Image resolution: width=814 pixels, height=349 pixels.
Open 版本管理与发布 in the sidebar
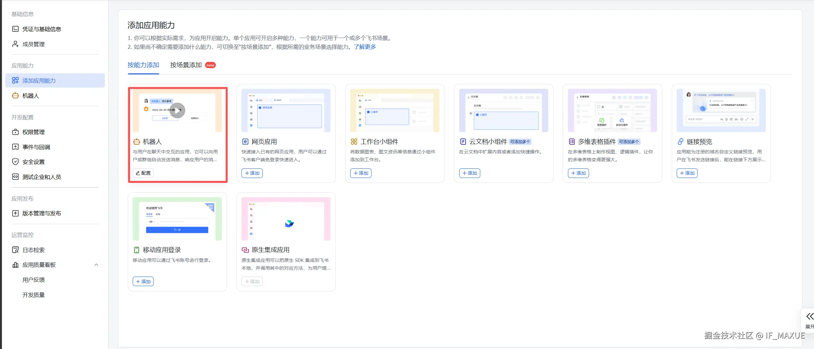55,213
